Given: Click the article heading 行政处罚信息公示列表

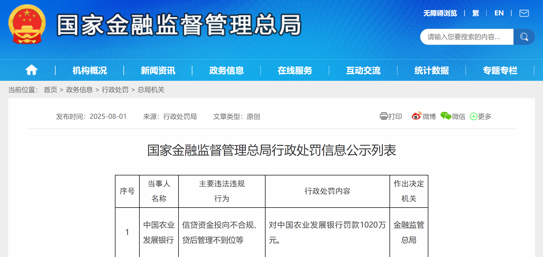Looking at the screenshot, I should pyautogui.click(x=272, y=150).
